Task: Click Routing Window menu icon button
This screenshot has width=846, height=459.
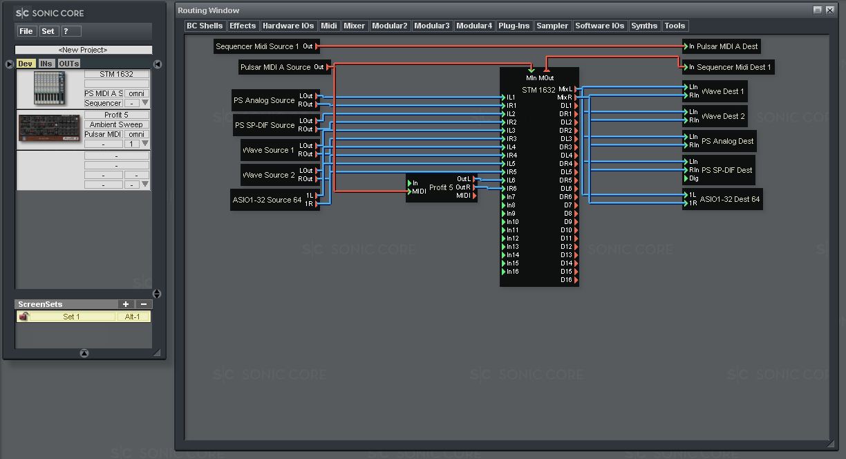Action: click(x=818, y=10)
